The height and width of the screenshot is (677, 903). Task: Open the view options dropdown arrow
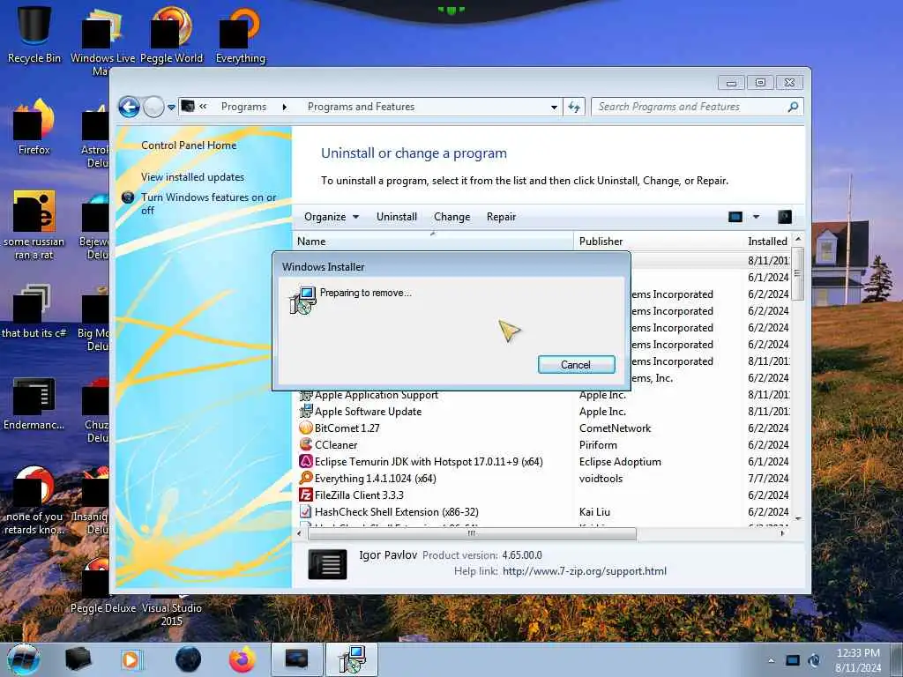pos(756,217)
